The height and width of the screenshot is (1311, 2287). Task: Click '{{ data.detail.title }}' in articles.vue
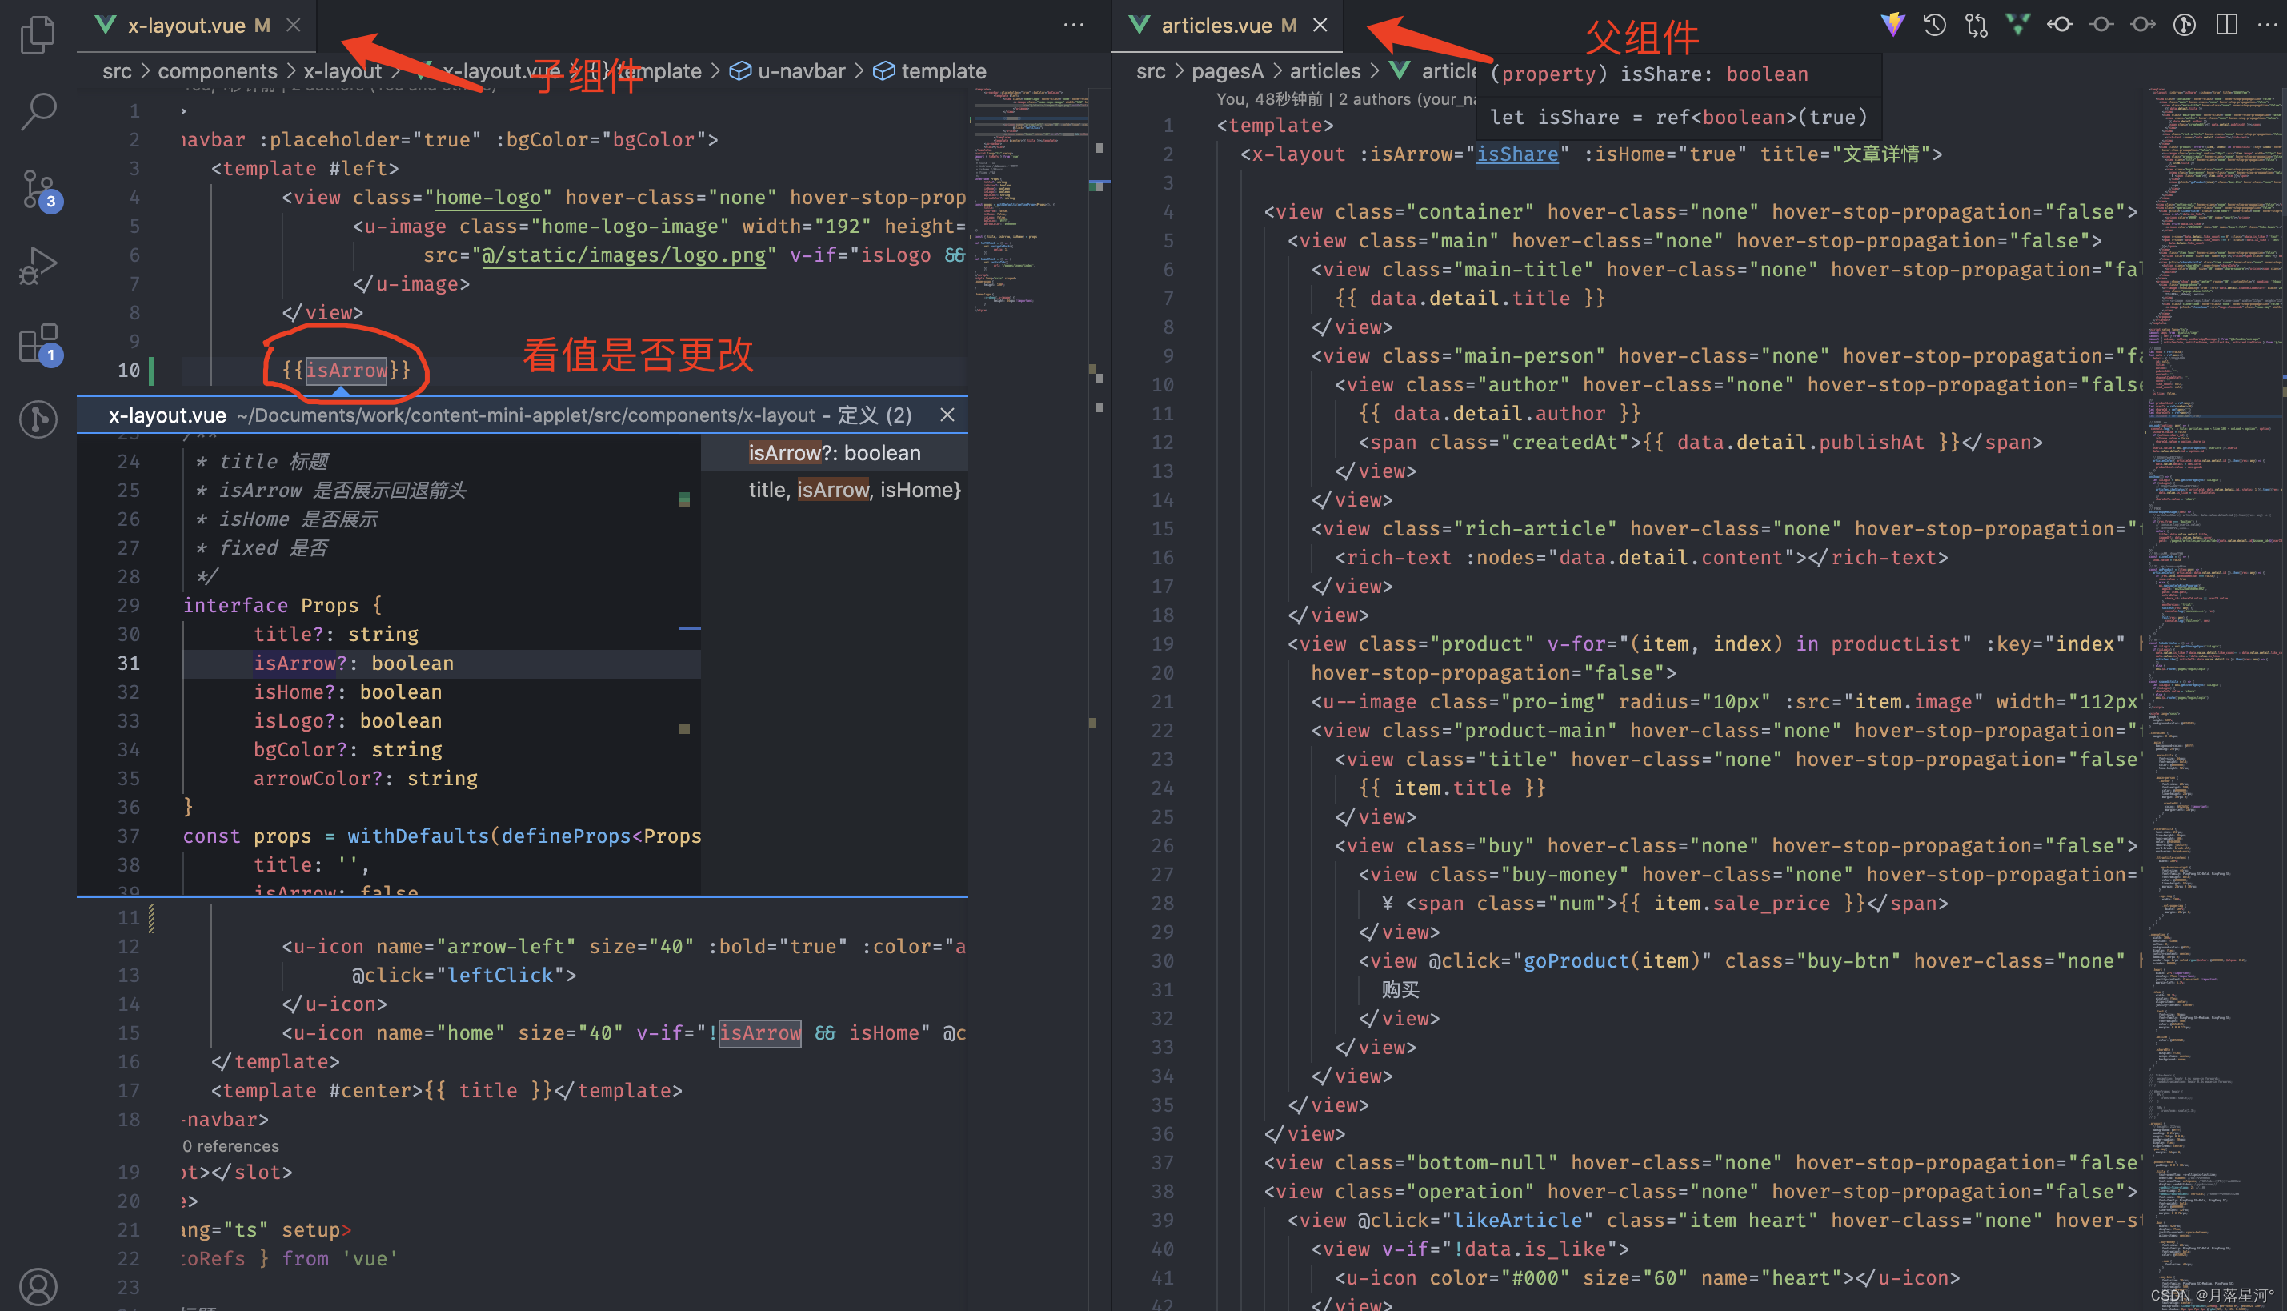pyautogui.click(x=1469, y=298)
